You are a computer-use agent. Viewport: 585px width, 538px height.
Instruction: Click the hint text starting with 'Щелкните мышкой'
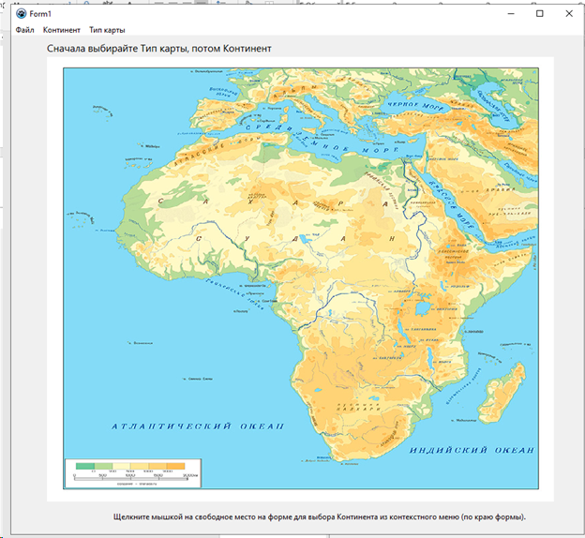(x=320, y=516)
